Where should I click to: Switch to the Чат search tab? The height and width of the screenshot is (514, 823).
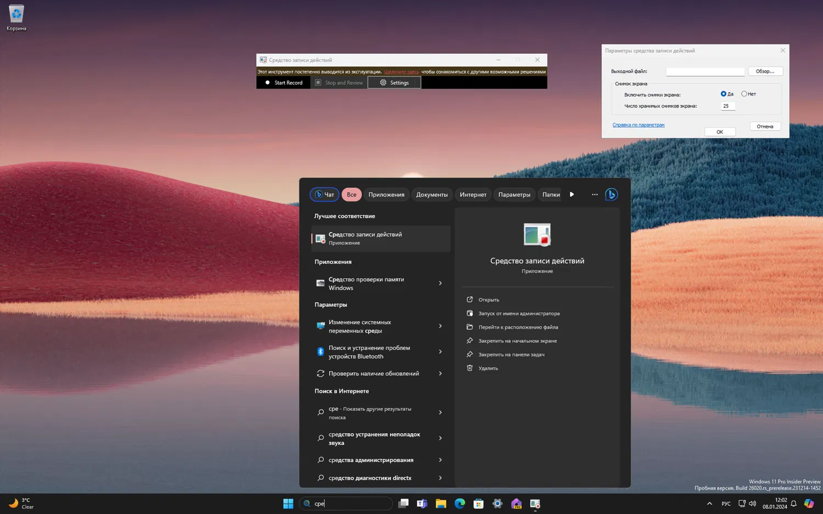324,194
